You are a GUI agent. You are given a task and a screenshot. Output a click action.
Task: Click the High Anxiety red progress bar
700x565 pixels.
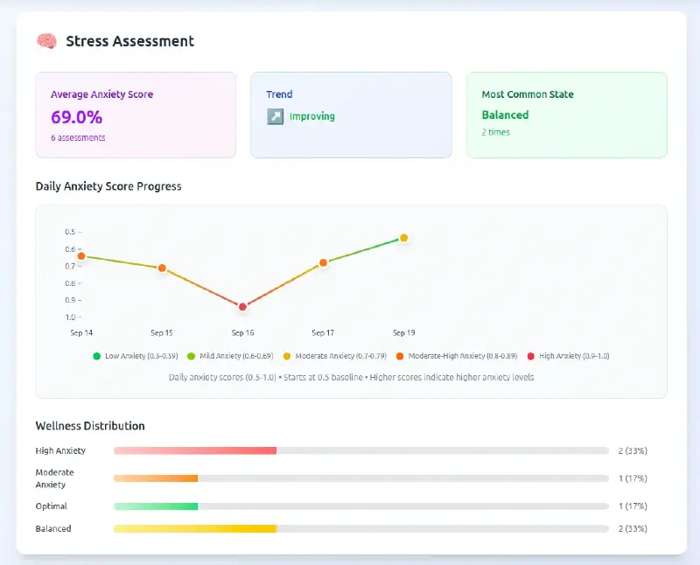pyautogui.click(x=195, y=450)
